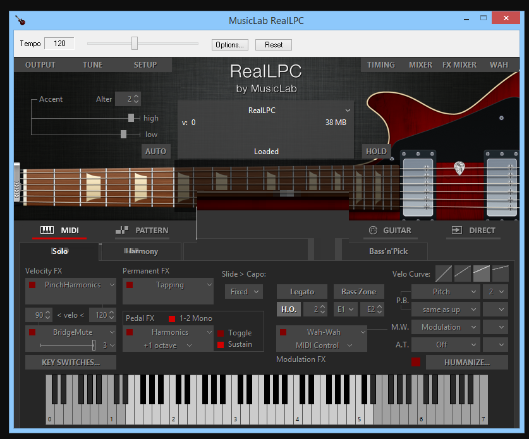Click the Accent low slider handle

coord(123,134)
